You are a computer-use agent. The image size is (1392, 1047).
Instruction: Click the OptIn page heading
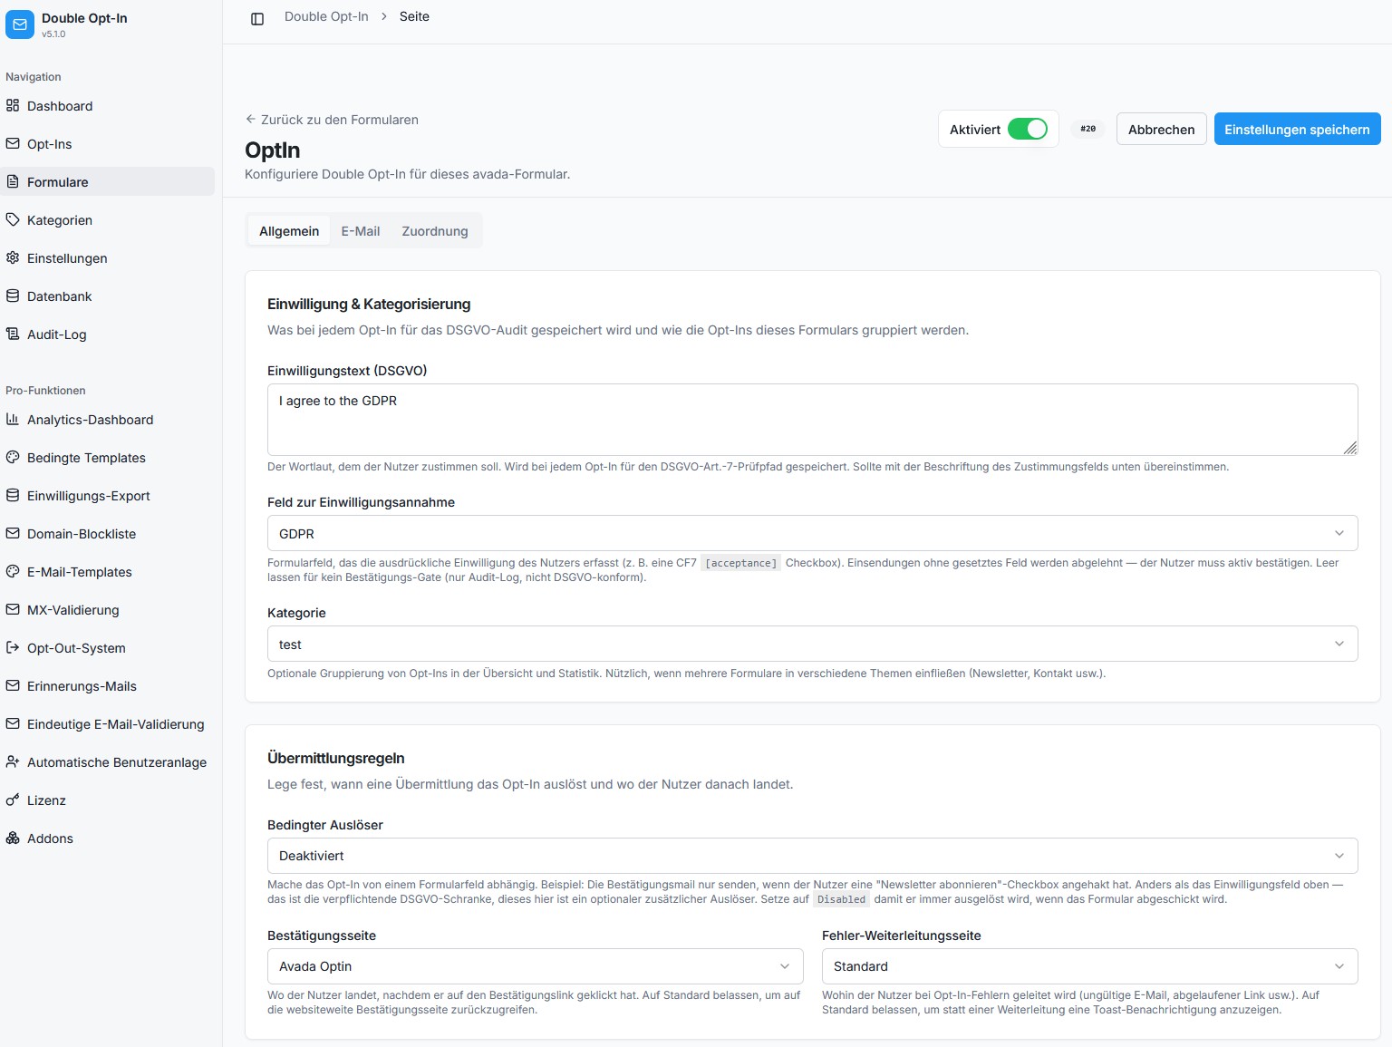(x=272, y=150)
